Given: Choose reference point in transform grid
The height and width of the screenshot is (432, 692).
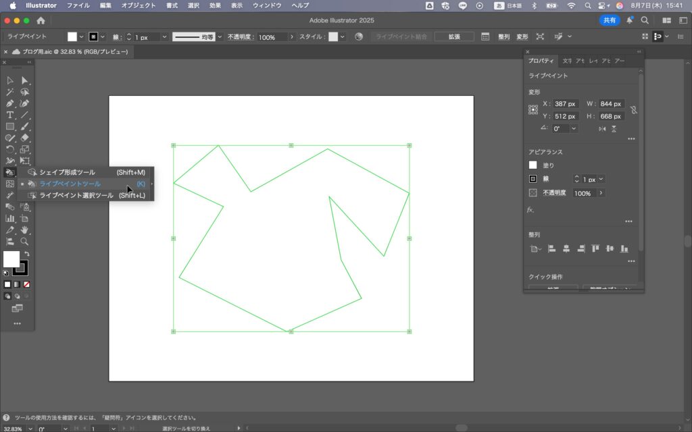Looking at the screenshot, I should (533, 110).
